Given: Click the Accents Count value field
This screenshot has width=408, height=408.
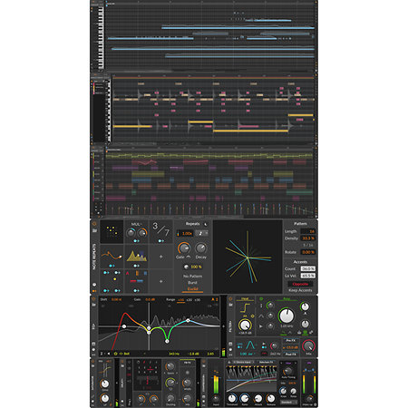Looking at the screenshot, I should point(308,268).
